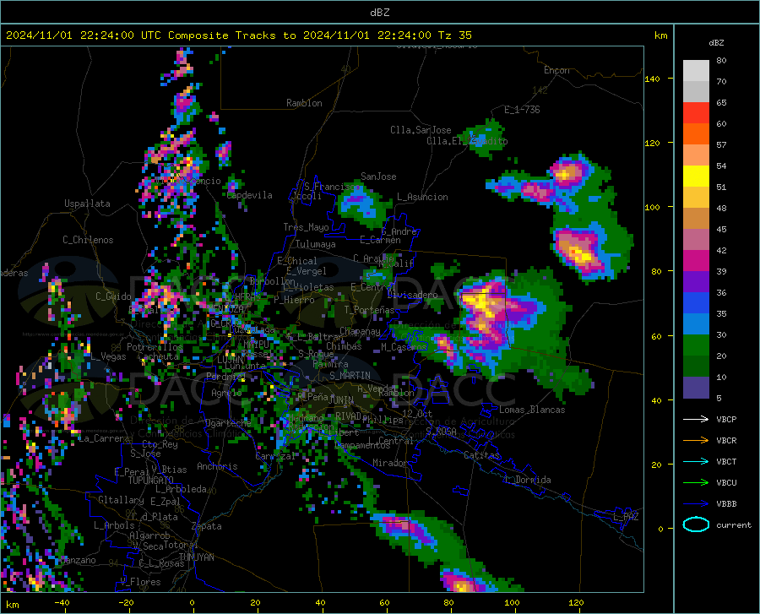Image resolution: width=760 pixels, height=614 pixels.
Task: Click the 'L_Asuncion' map label
Action: [x=422, y=197]
